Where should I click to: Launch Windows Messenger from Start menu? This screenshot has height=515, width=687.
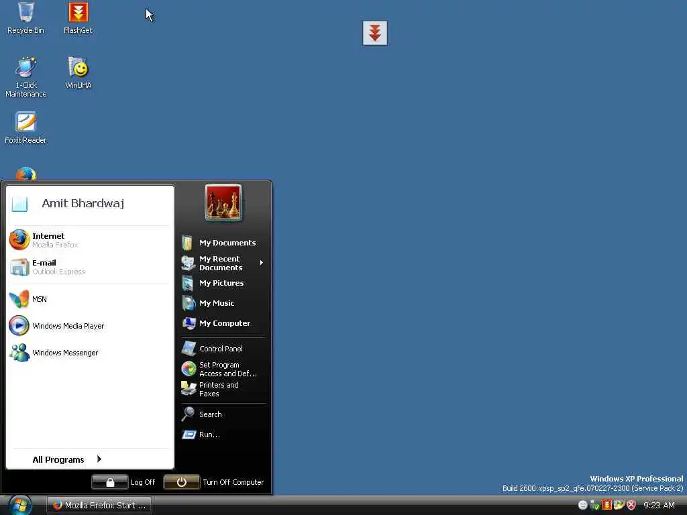tap(89, 353)
